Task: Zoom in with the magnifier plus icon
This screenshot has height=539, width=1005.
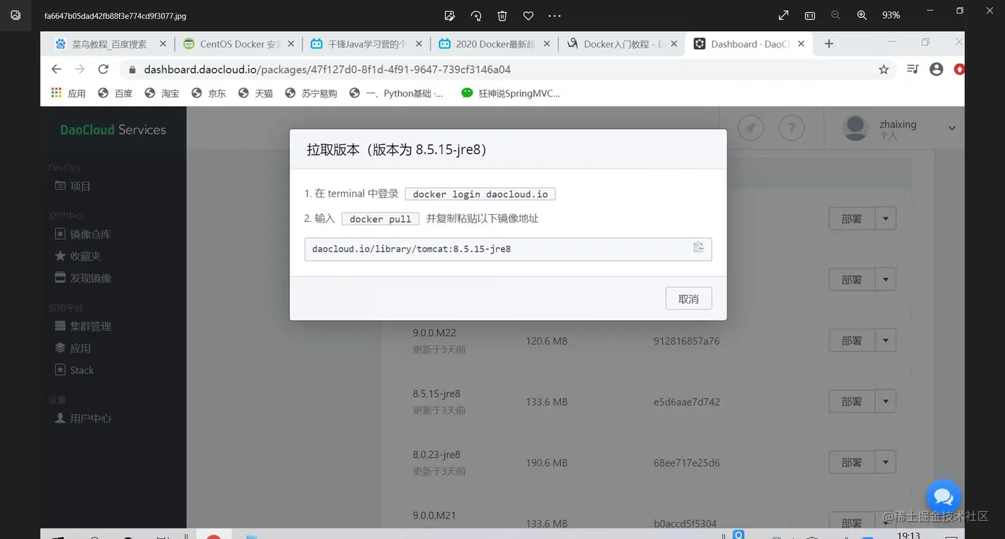Action: coord(862,15)
